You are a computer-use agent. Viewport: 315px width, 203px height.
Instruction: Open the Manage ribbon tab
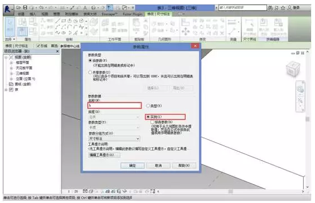(56, 14)
